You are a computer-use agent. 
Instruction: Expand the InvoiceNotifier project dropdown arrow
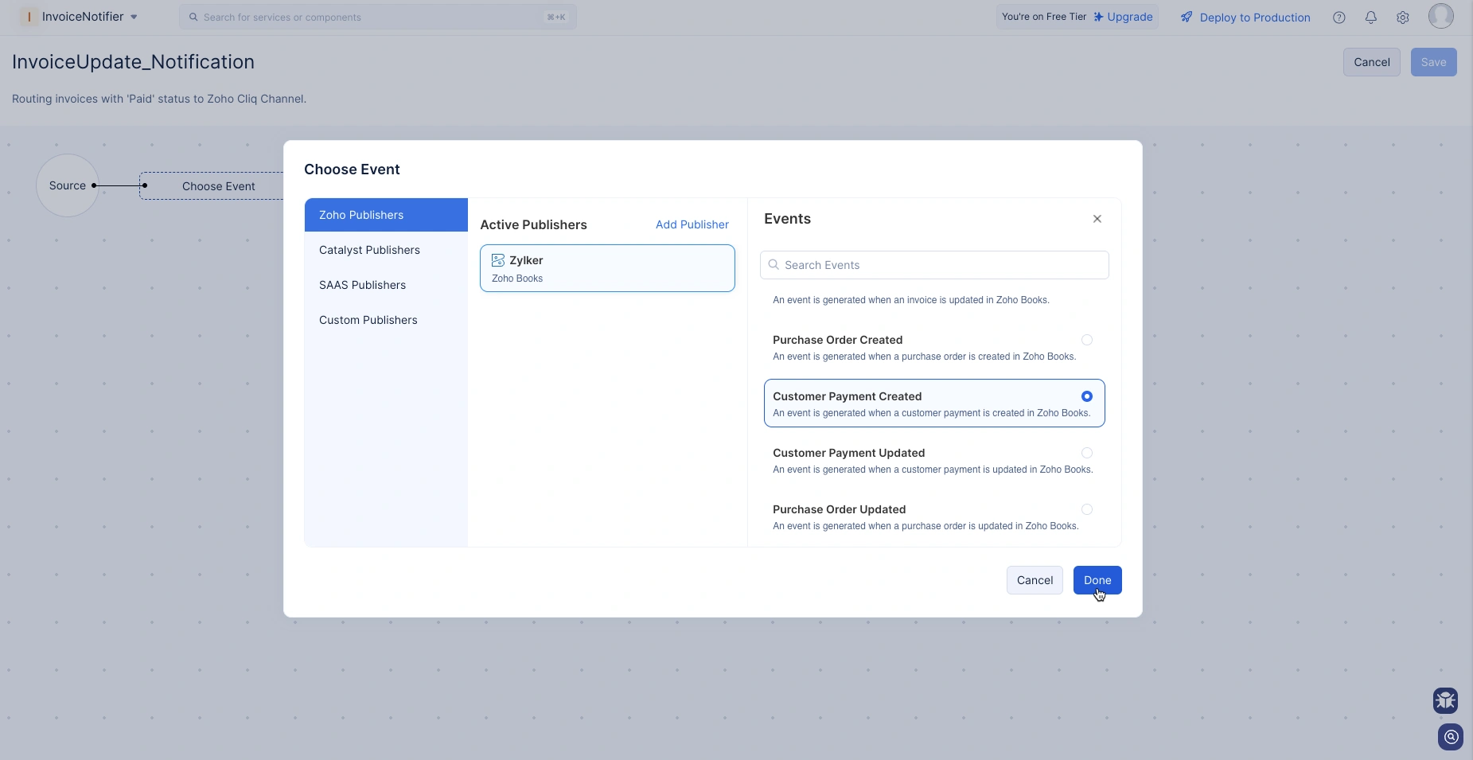pyautogui.click(x=134, y=17)
